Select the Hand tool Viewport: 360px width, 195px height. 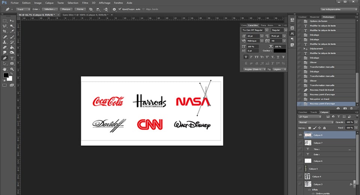[4, 69]
